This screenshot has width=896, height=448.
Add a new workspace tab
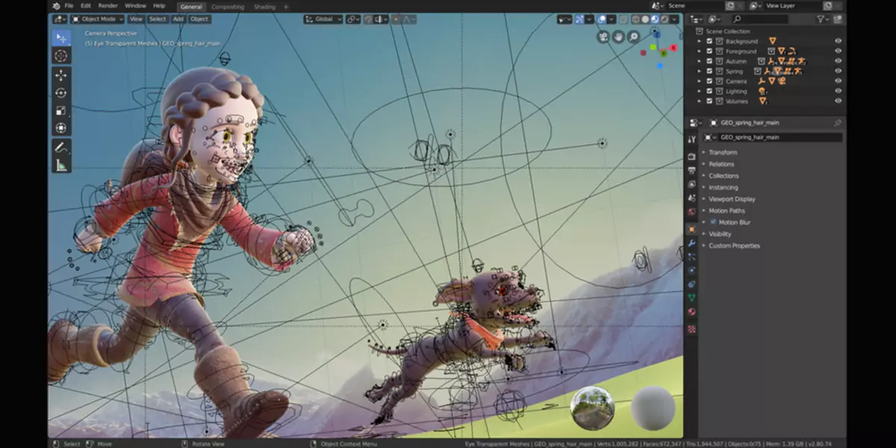pos(285,7)
